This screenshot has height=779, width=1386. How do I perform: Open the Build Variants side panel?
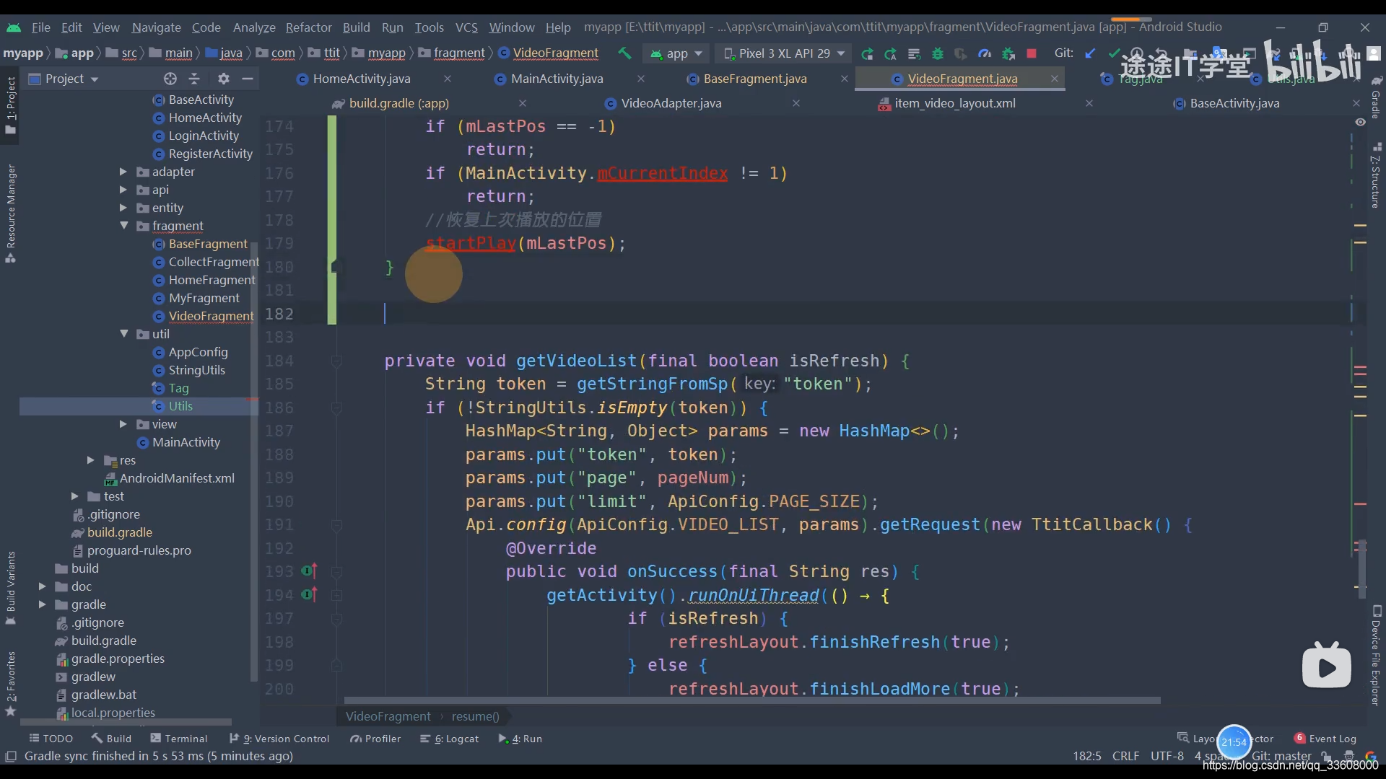(11, 588)
